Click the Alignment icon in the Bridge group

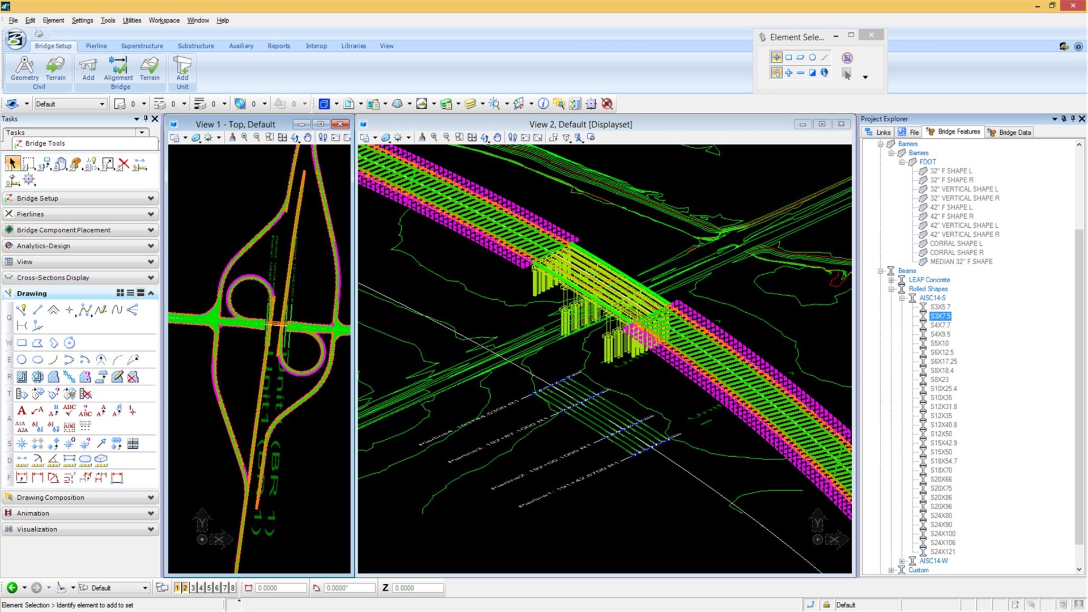(118, 69)
